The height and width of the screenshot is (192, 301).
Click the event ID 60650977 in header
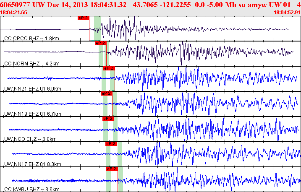(15, 5)
